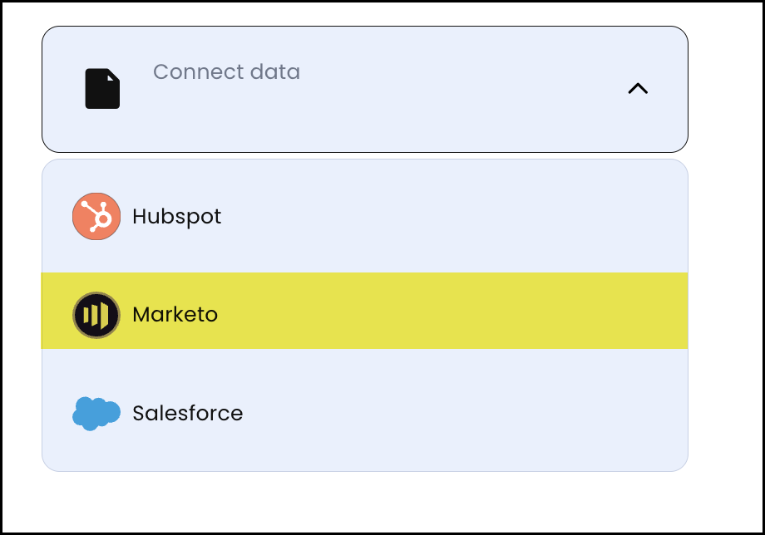
Task: Click the Hubspot sprocket icon
Action: [x=96, y=216]
